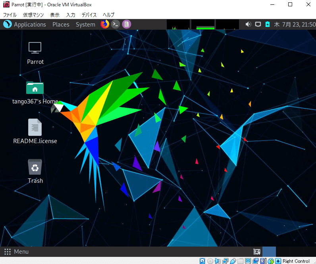The height and width of the screenshot is (264, 316).
Task: Open the VirtualBox ファイル menu
Action: click(x=10, y=15)
